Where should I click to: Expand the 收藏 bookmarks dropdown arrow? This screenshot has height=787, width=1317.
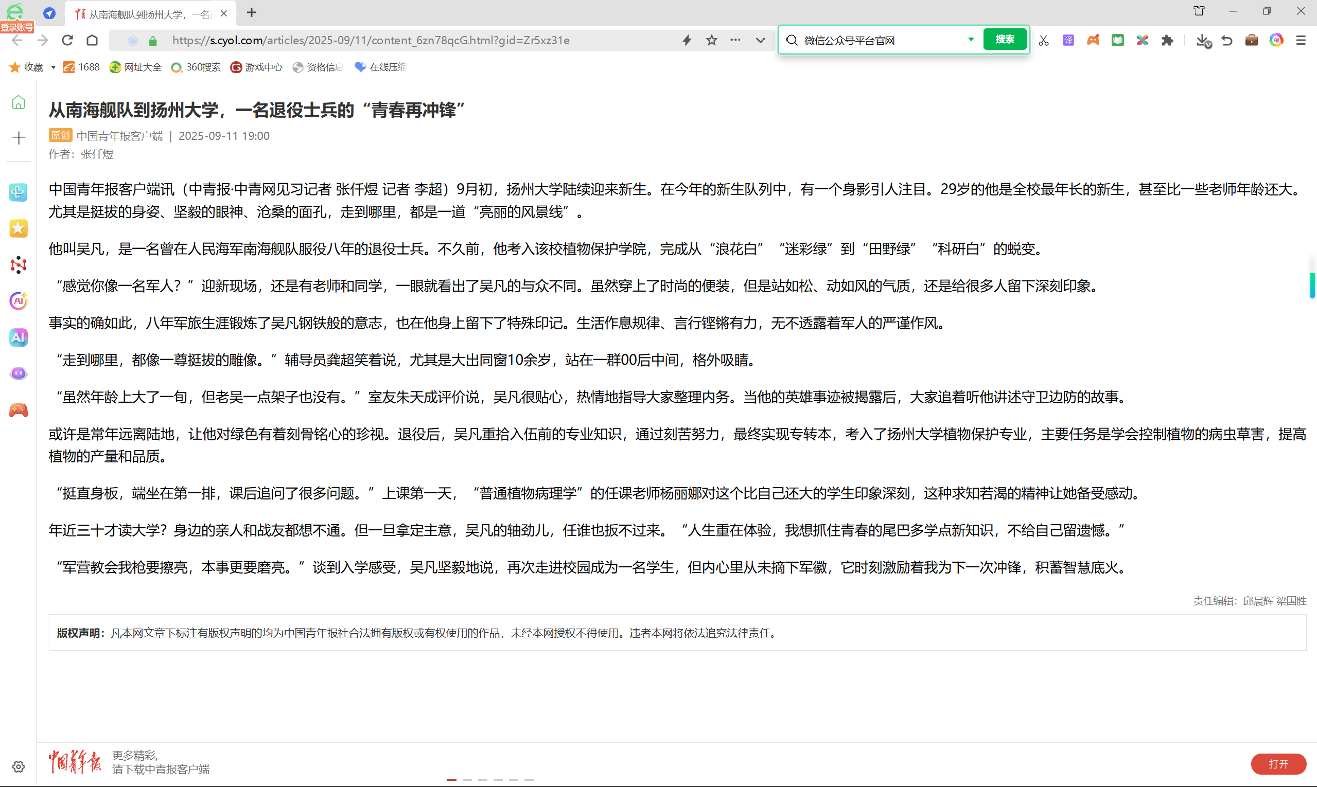coord(53,67)
